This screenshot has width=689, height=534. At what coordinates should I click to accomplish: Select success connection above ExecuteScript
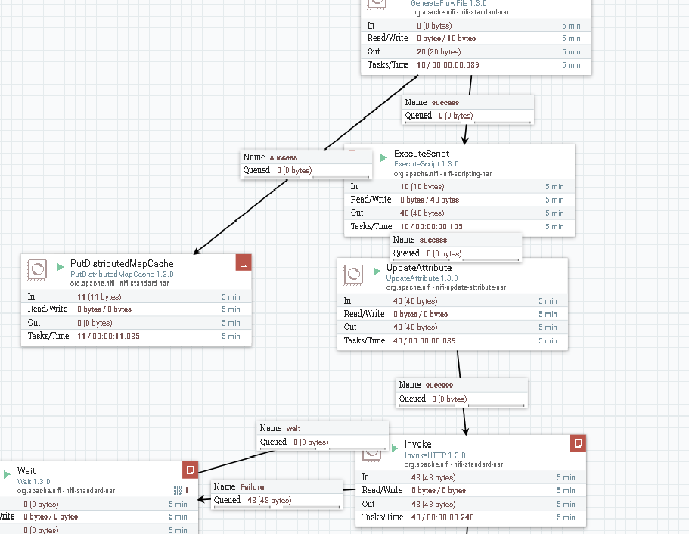[x=467, y=109]
